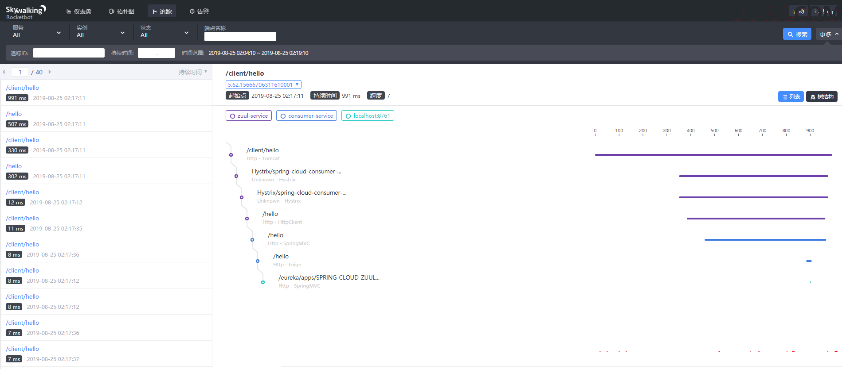
Task: Click the page number input box
Action: [x=20, y=72]
